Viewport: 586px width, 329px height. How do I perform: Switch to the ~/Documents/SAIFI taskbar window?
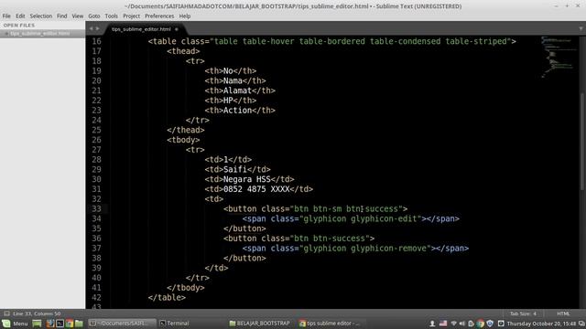click(x=122, y=324)
